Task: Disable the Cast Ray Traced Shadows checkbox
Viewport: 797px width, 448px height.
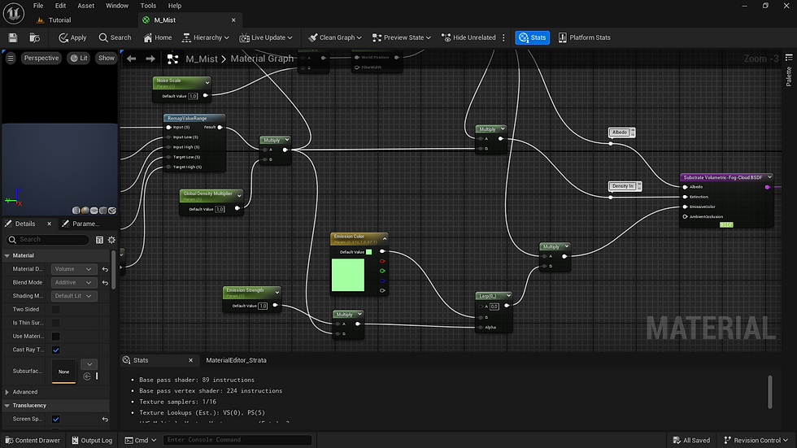Action: click(56, 350)
